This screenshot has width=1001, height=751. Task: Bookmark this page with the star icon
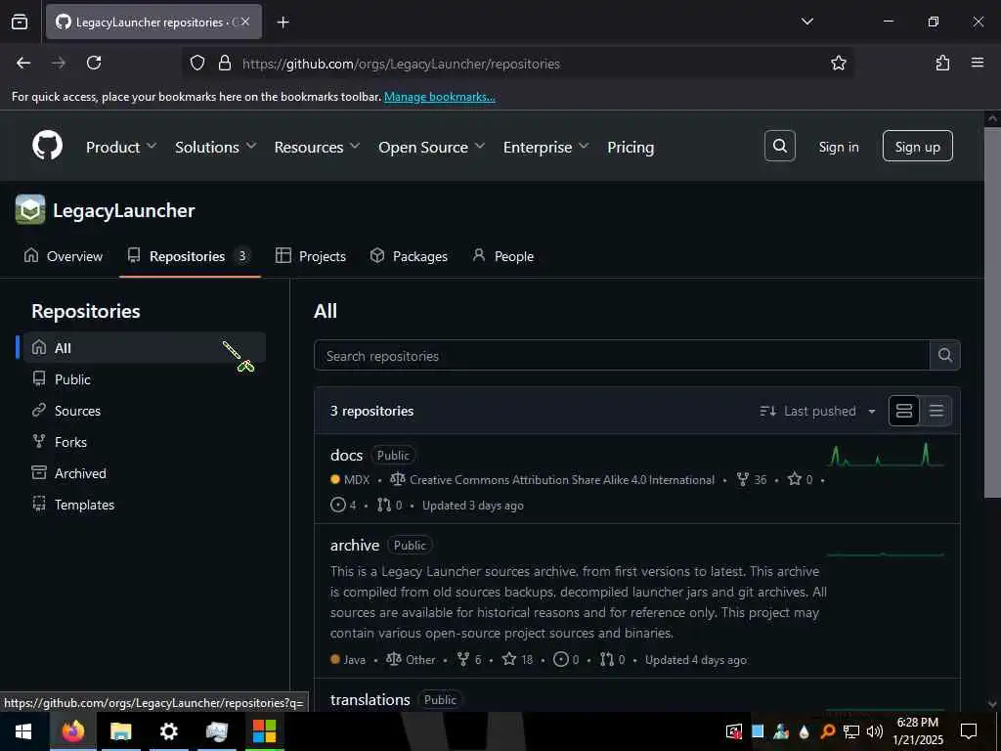pos(838,63)
